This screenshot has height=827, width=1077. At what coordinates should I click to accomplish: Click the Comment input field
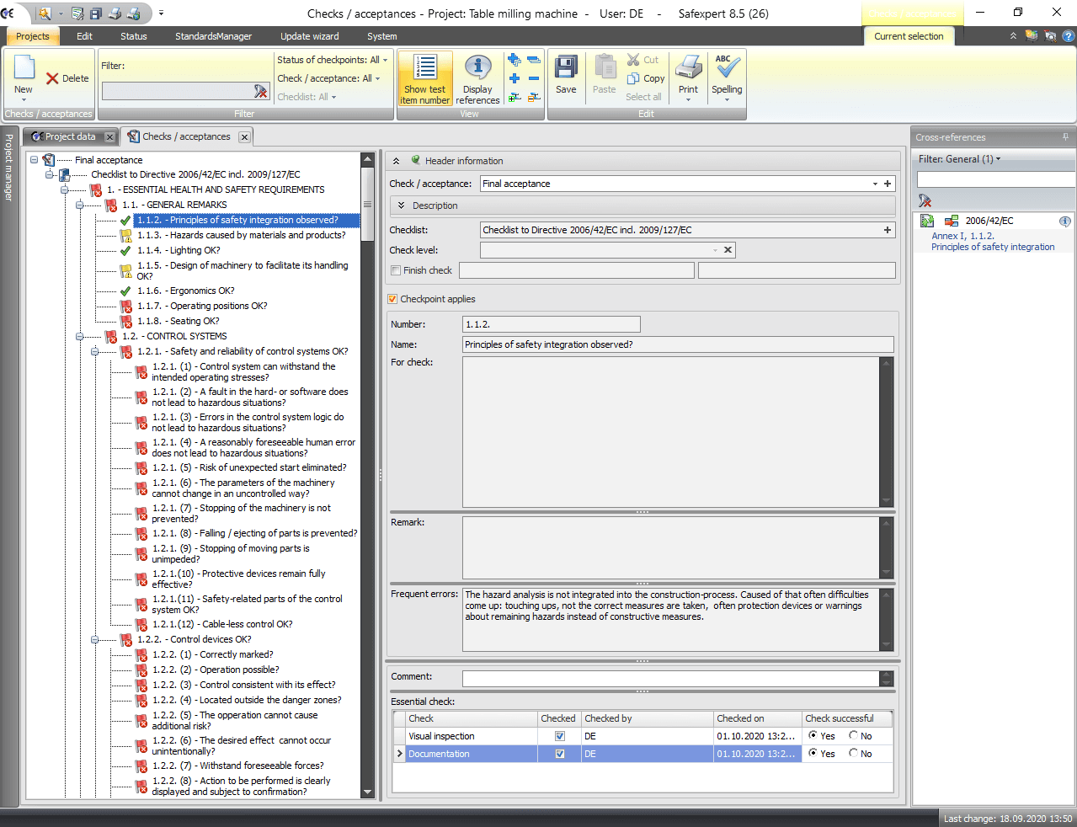(x=670, y=678)
